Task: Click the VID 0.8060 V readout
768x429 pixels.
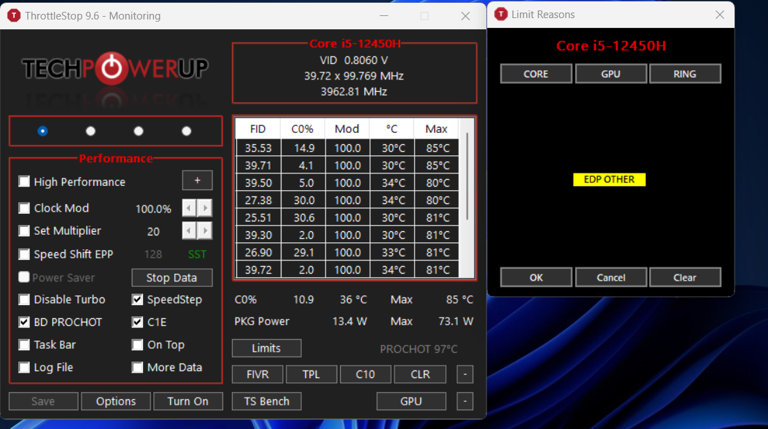Action: pos(353,60)
